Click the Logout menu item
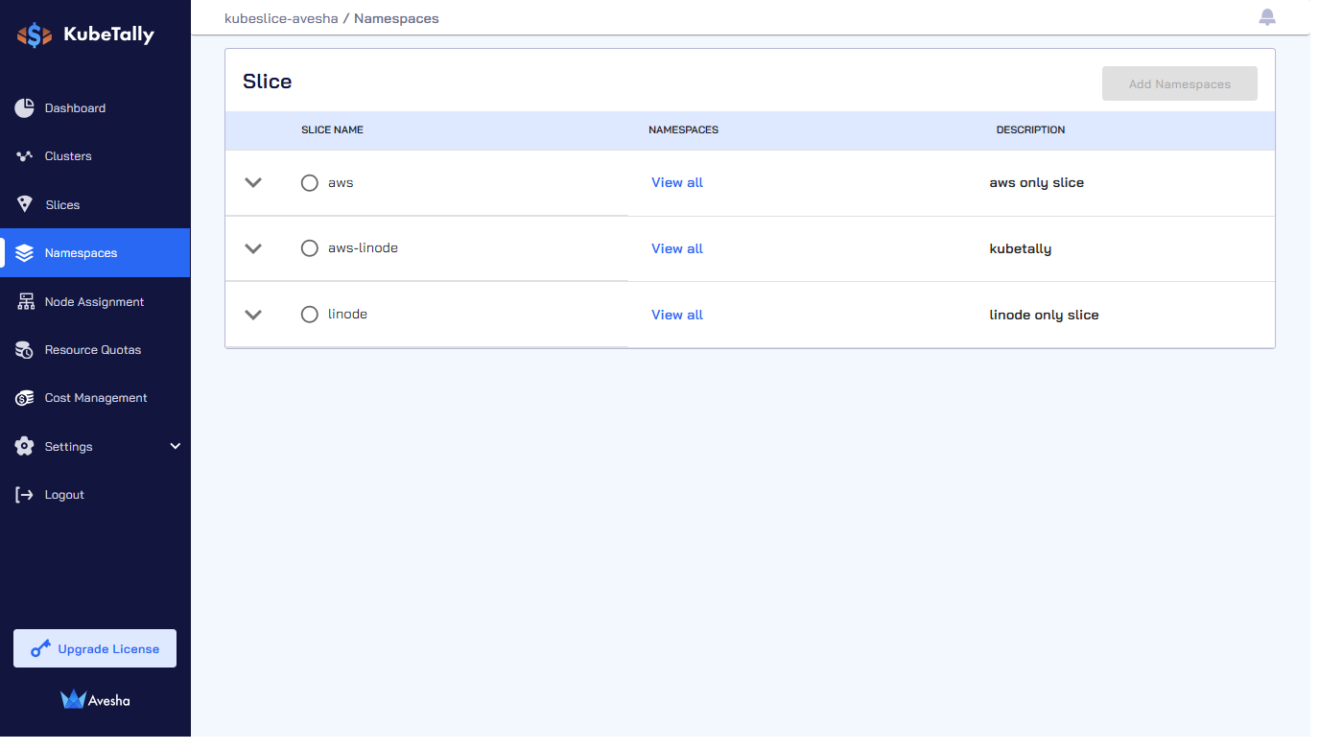Screen dimensions: 1319x750 [x=95, y=495]
